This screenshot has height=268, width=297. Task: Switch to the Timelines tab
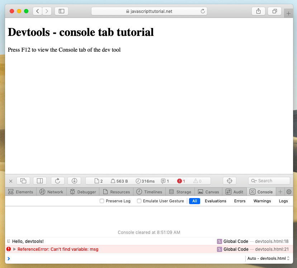[150, 192]
